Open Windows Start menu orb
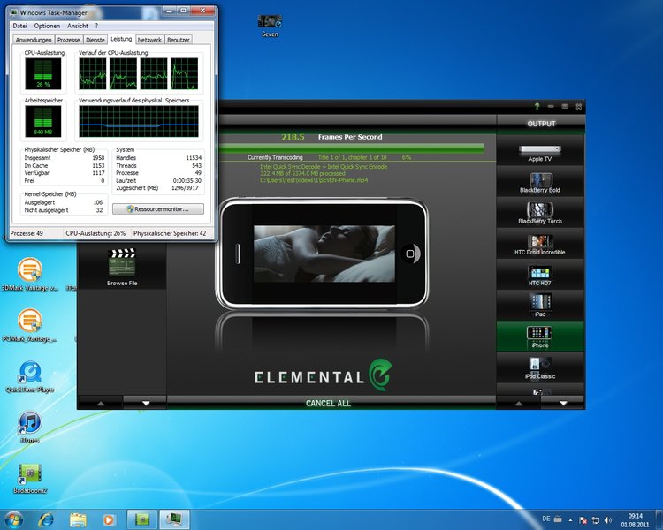 (x=13, y=519)
